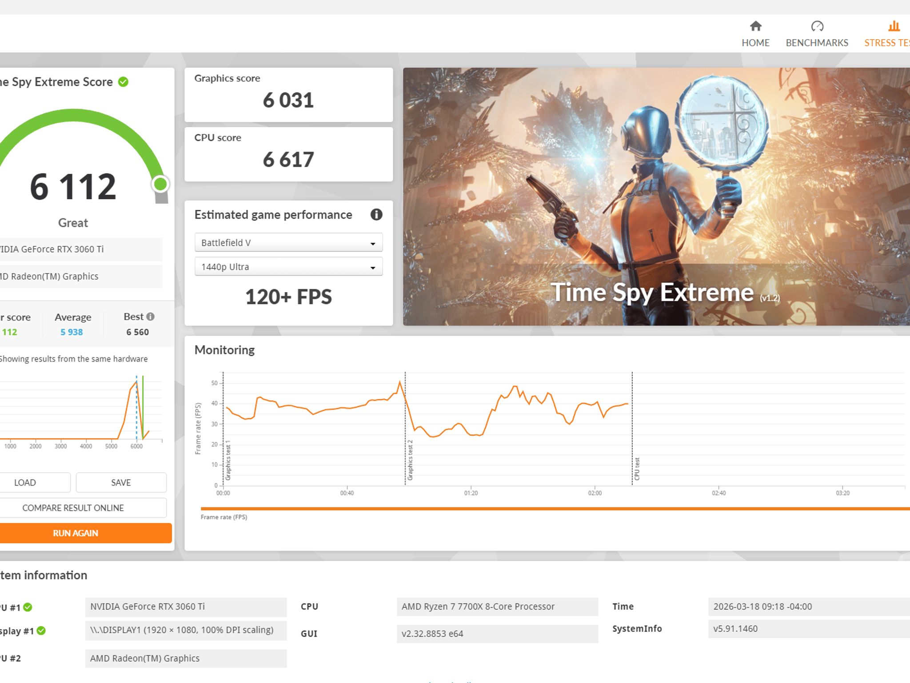Click the score gauge green indicator knob
This screenshot has width=910, height=683.
tap(160, 184)
